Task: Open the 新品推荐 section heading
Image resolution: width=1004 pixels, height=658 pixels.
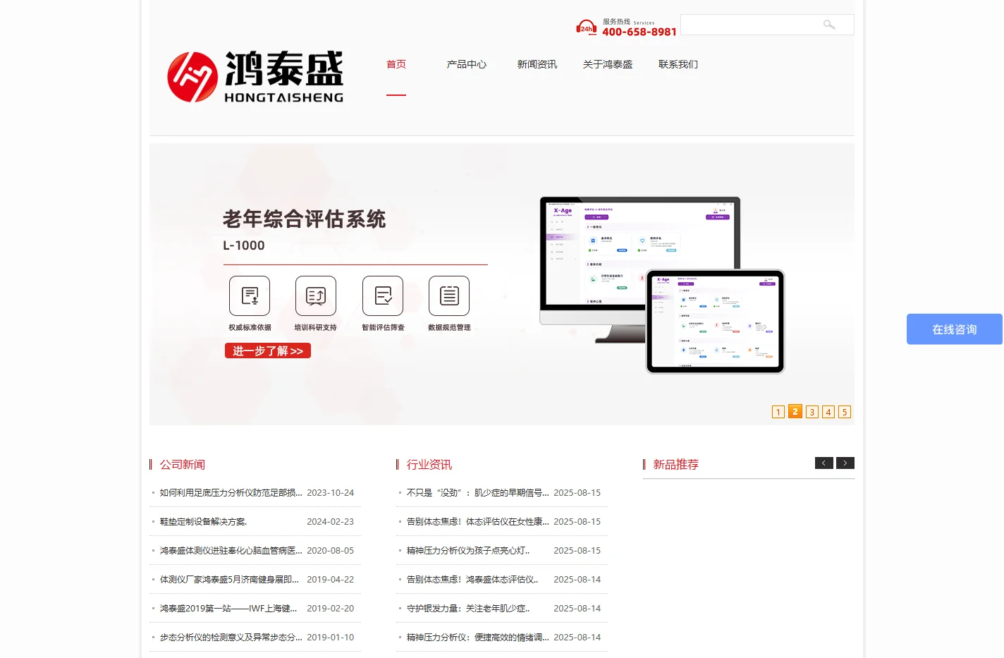Action: click(676, 465)
